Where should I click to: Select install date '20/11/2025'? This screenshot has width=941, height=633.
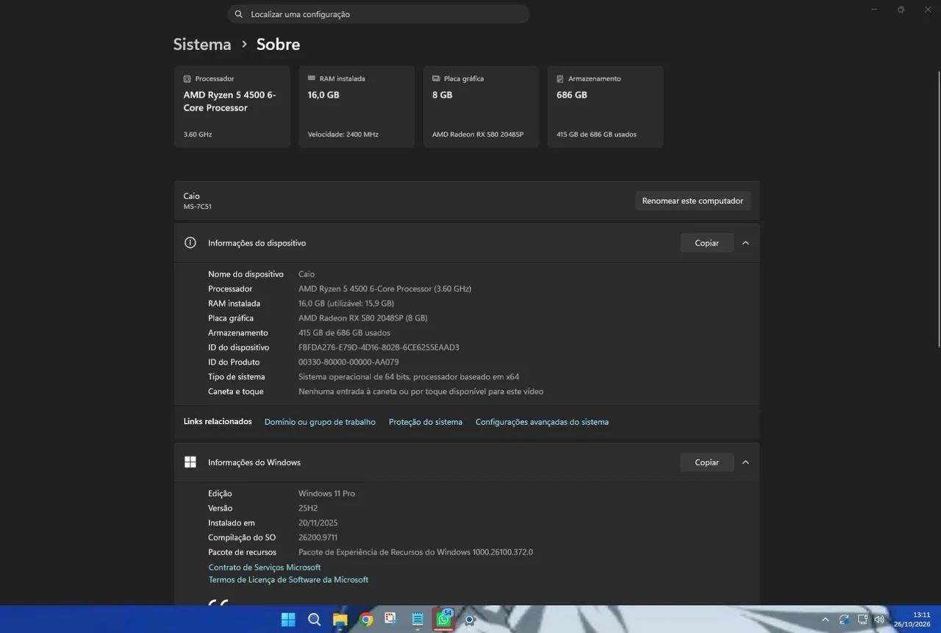[318, 523]
